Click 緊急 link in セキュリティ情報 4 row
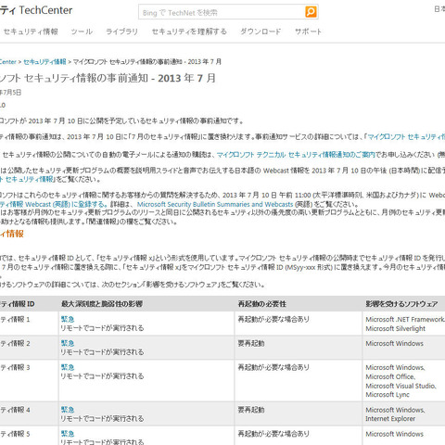Viewport: 445px width, 445px height. click(x=68, y=410)
